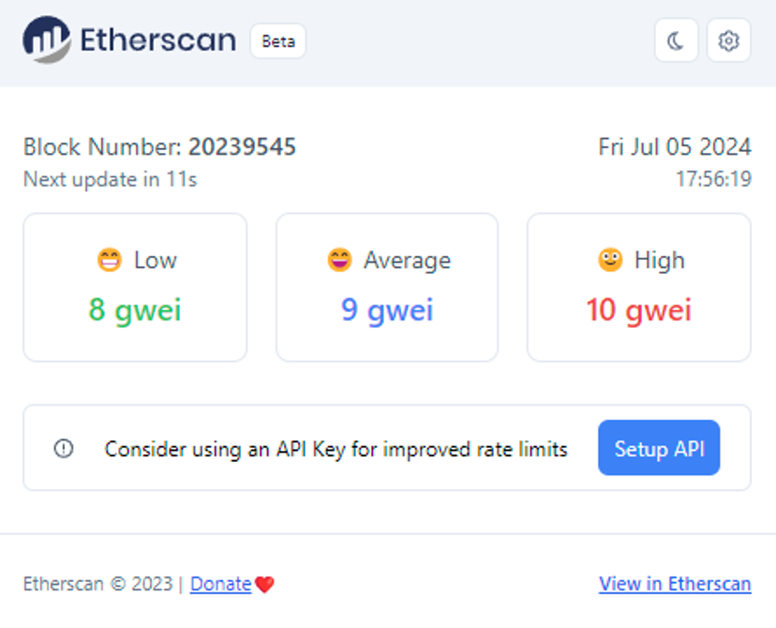Screen dimensions: 776x628
Task: Open the Donate link
Action: coord(220,584)
